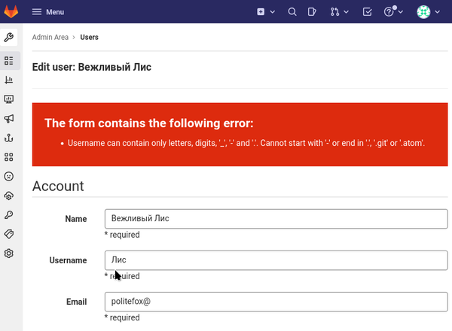
Task: Focus the Email field containing politefox@
Action: (x=276, y=302)
